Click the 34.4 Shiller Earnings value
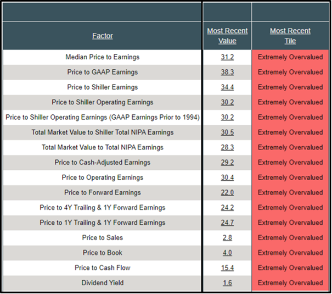 coord(227,87)
